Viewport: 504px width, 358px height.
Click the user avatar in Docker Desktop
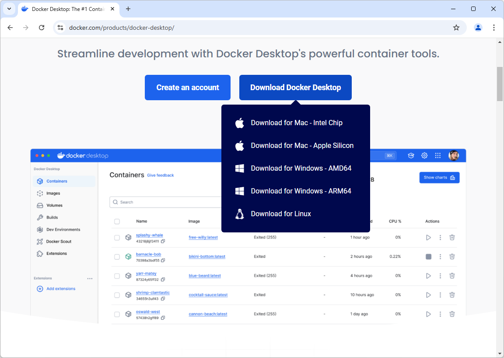click(x=454, y=156)
